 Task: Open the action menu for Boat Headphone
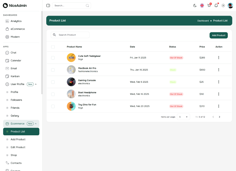pyautogui.click(x=218, y=94)
